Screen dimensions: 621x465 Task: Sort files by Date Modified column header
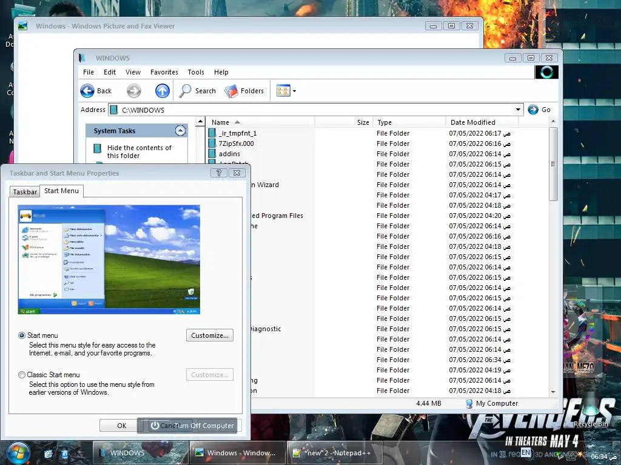[482, 122]
